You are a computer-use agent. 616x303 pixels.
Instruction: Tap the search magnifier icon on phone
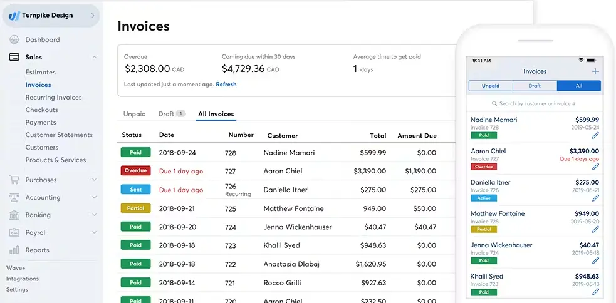pos(494,104)
